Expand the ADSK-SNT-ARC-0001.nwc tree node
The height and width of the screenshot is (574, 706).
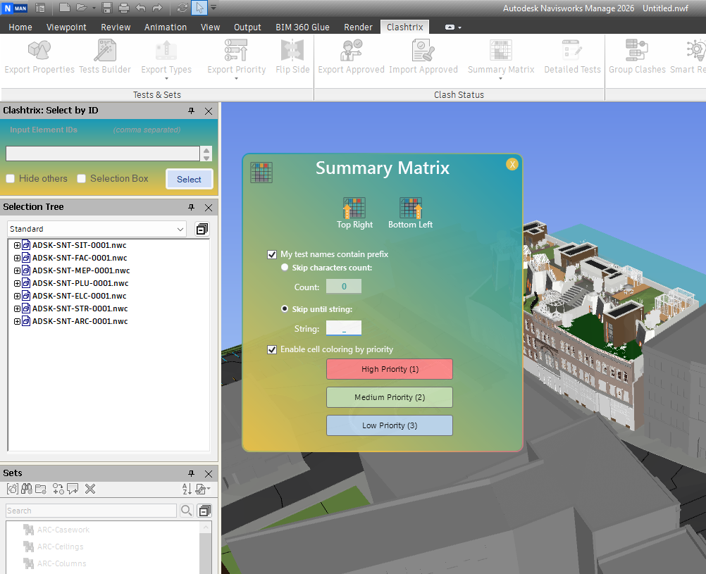18,321
